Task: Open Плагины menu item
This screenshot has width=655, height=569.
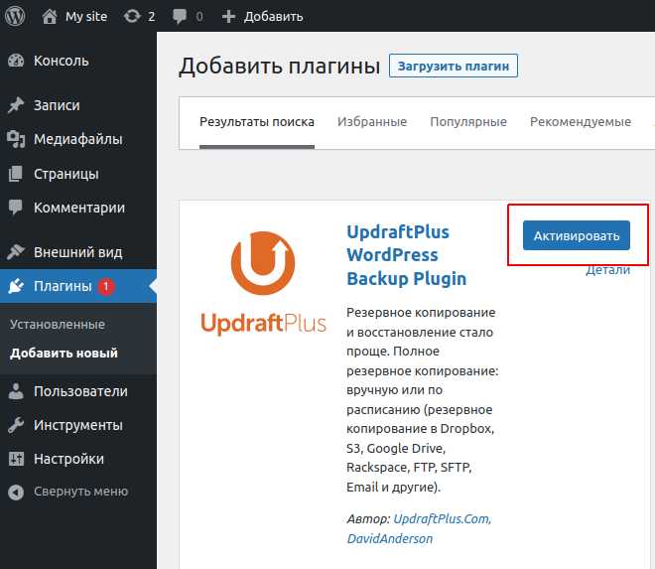Action: [x=63, y=286]
